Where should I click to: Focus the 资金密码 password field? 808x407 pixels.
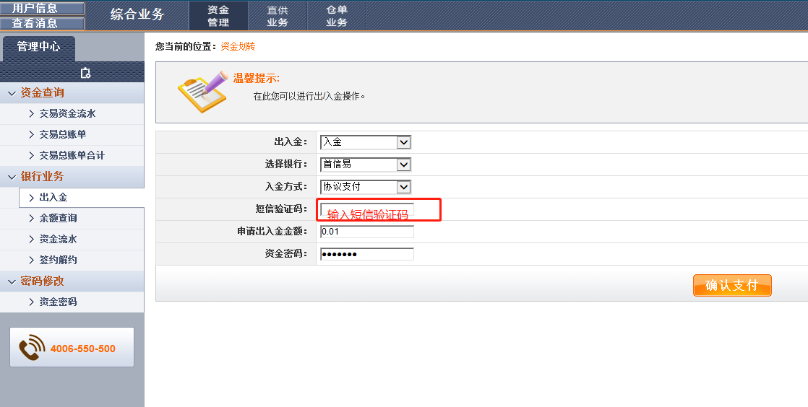[x=367, y=254]
